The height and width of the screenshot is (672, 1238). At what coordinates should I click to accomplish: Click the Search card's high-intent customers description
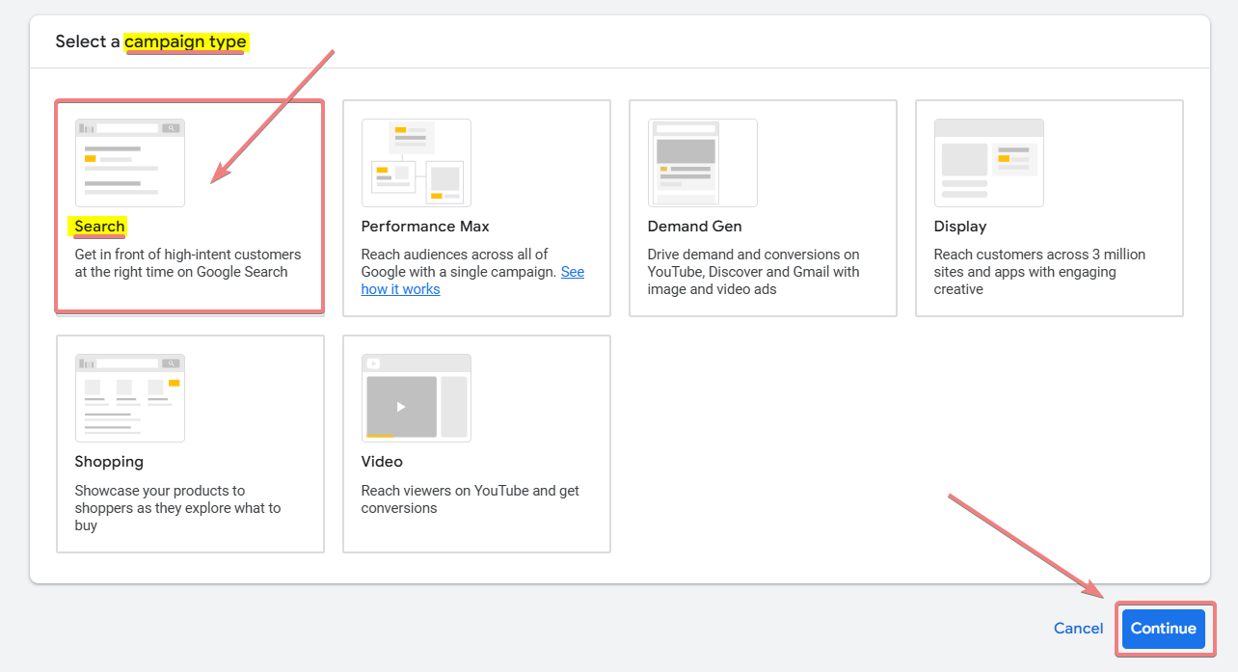point(187,263)
